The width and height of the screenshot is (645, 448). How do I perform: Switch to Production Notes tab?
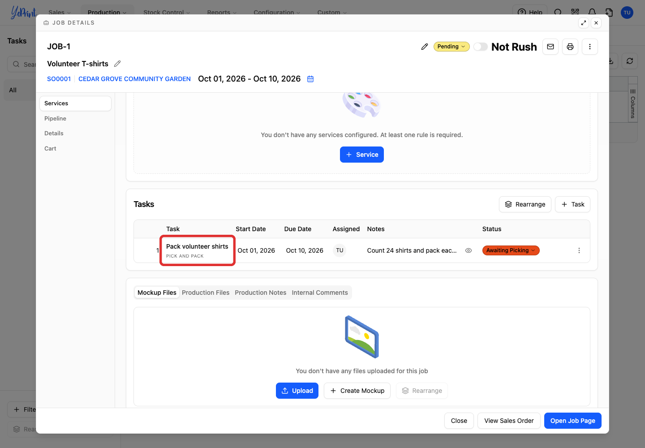[260, 293]
